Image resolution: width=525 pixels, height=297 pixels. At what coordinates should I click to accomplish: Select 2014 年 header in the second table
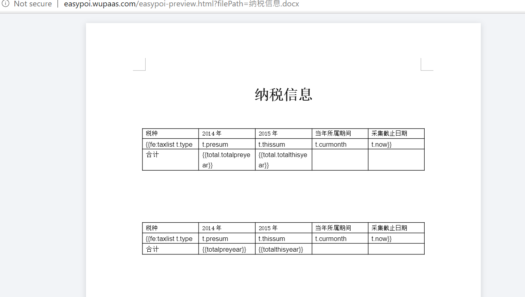click(212, 228)
